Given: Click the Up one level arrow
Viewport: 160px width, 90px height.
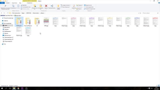Looking at the screenshot, I should [x=8, y=13].
